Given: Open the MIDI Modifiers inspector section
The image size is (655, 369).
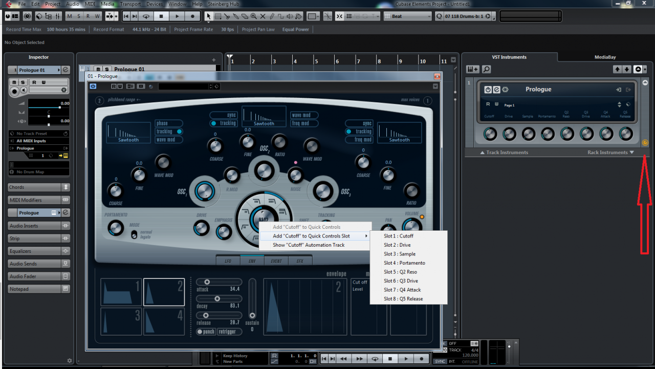Looking at the screenshot, I should click(38, 200).
